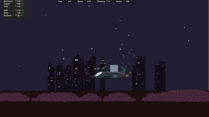Select the Aluminum label
209x117 pixels.
(8, 1)
